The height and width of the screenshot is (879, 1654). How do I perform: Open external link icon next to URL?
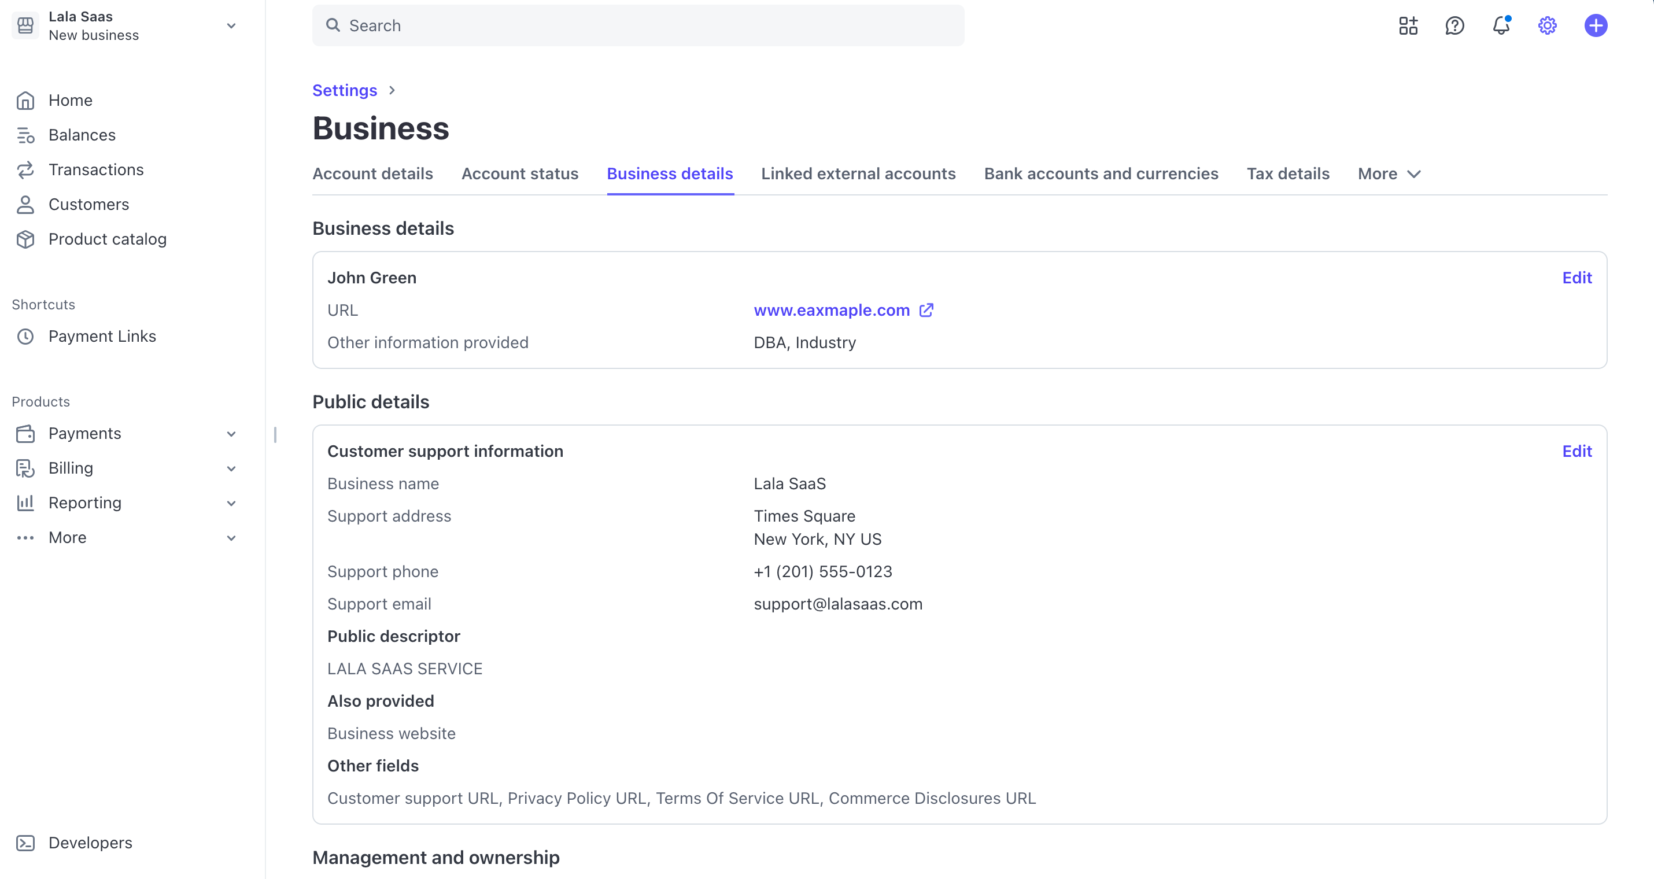click(x=926, y=310)
